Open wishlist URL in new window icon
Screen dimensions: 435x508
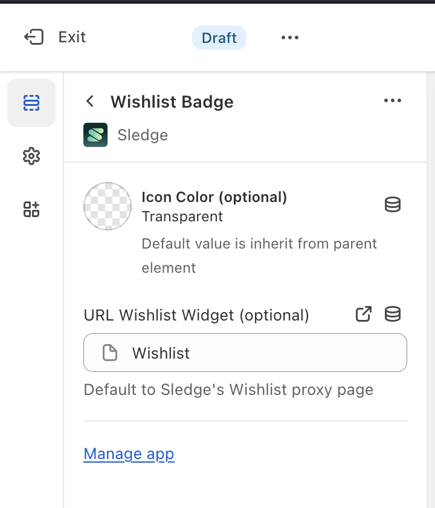click(x=364, y=314)
